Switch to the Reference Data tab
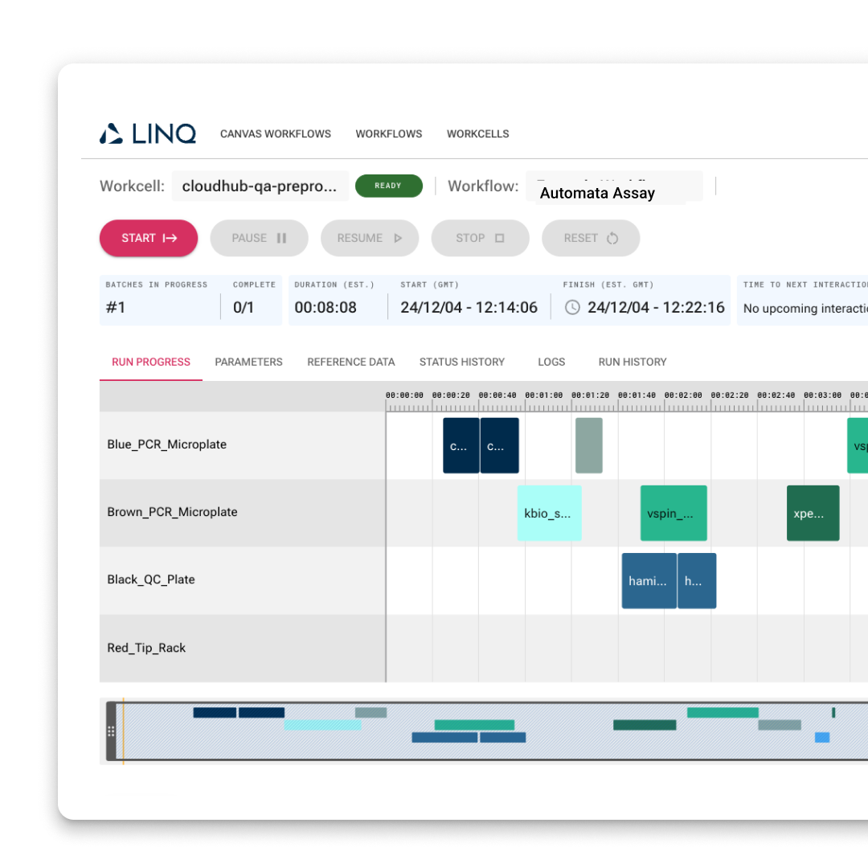Image resolution: width=868 pixels, height=868 pixels. click(351, 362)
